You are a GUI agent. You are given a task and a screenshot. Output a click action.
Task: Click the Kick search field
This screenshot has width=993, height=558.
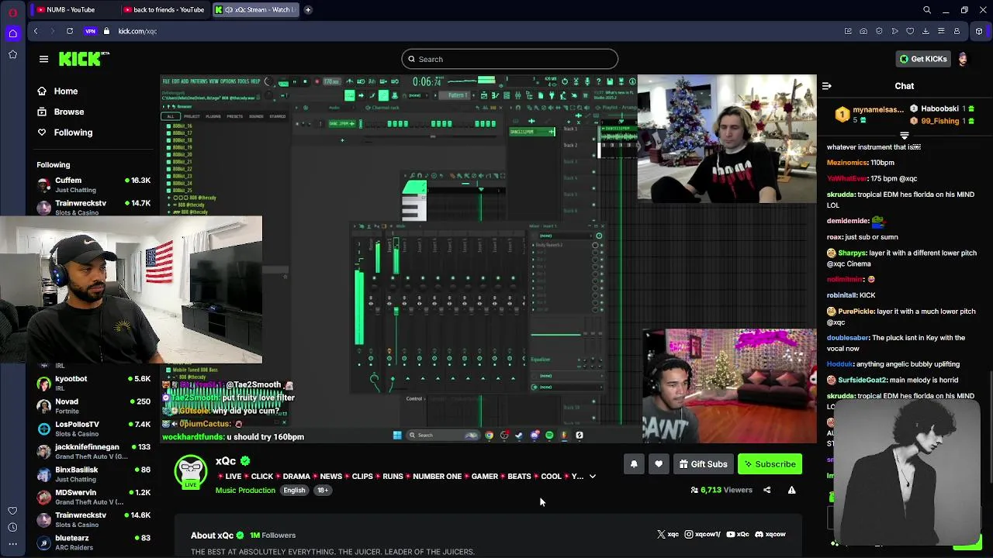(510, 59)
